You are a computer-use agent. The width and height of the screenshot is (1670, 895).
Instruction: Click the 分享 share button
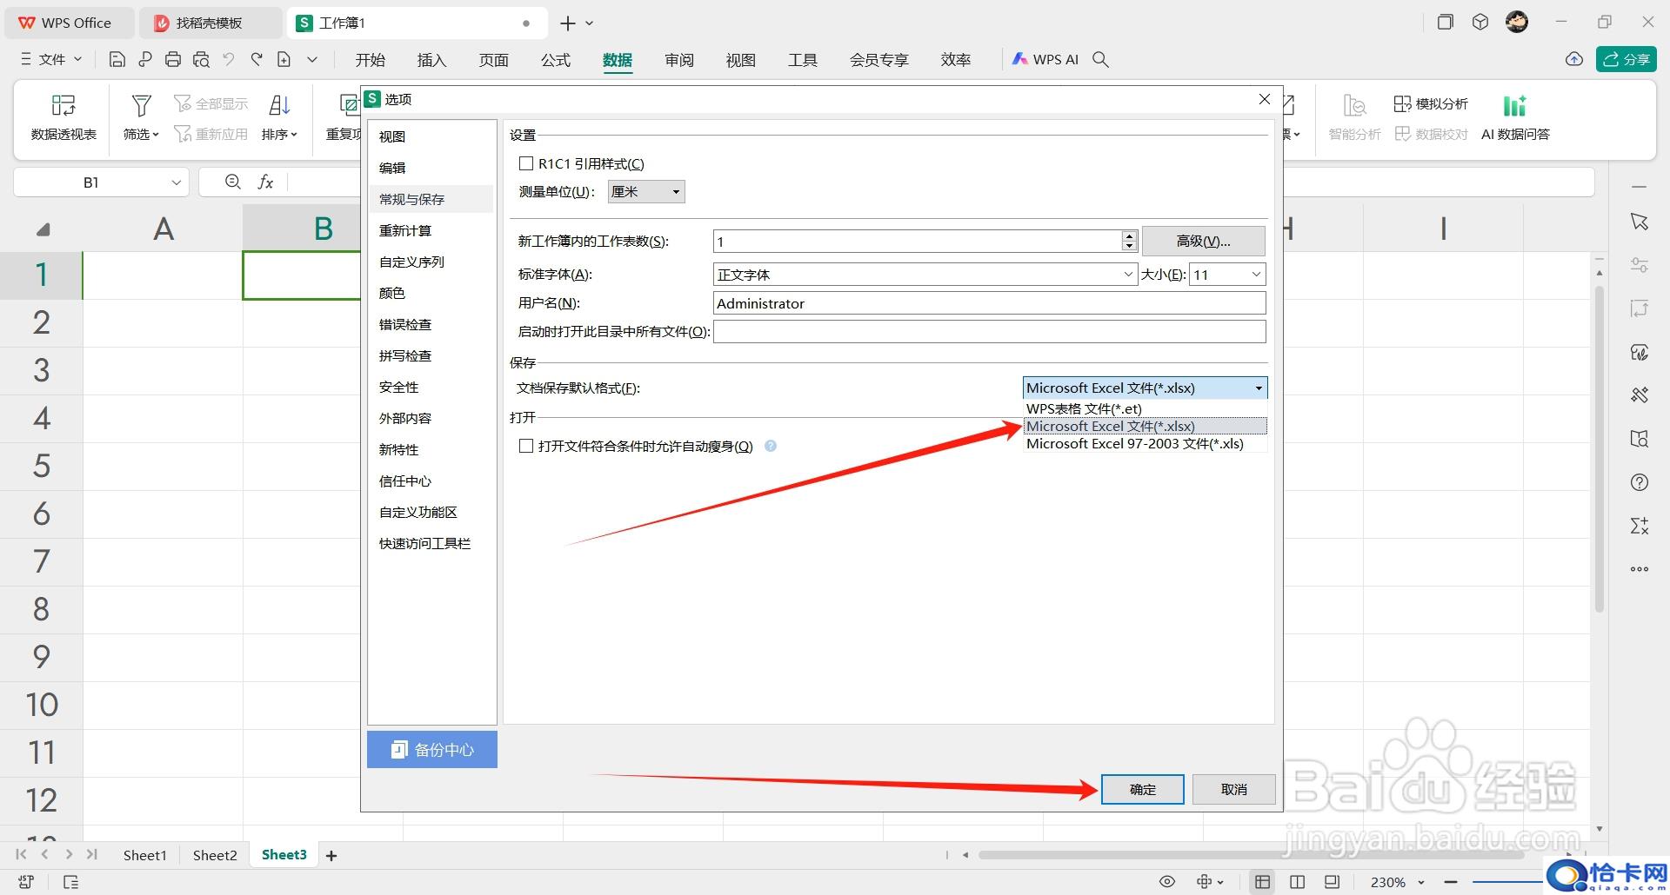[x=1626, y=59]
